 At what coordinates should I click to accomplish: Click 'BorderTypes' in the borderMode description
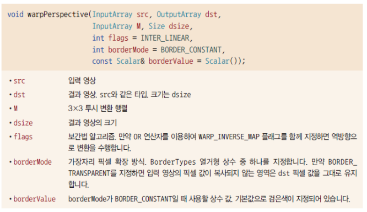(173, 162)
